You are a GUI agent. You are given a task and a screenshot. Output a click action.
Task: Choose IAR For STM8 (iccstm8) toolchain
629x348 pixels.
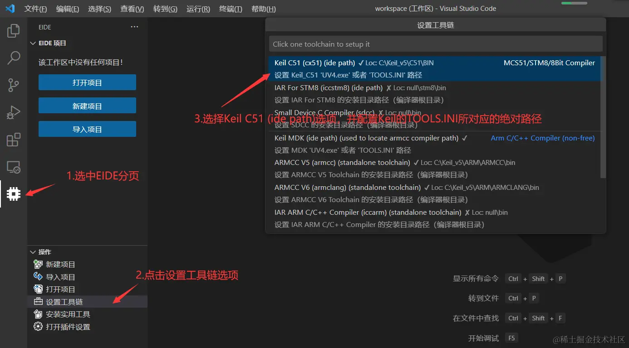(434, 94)
